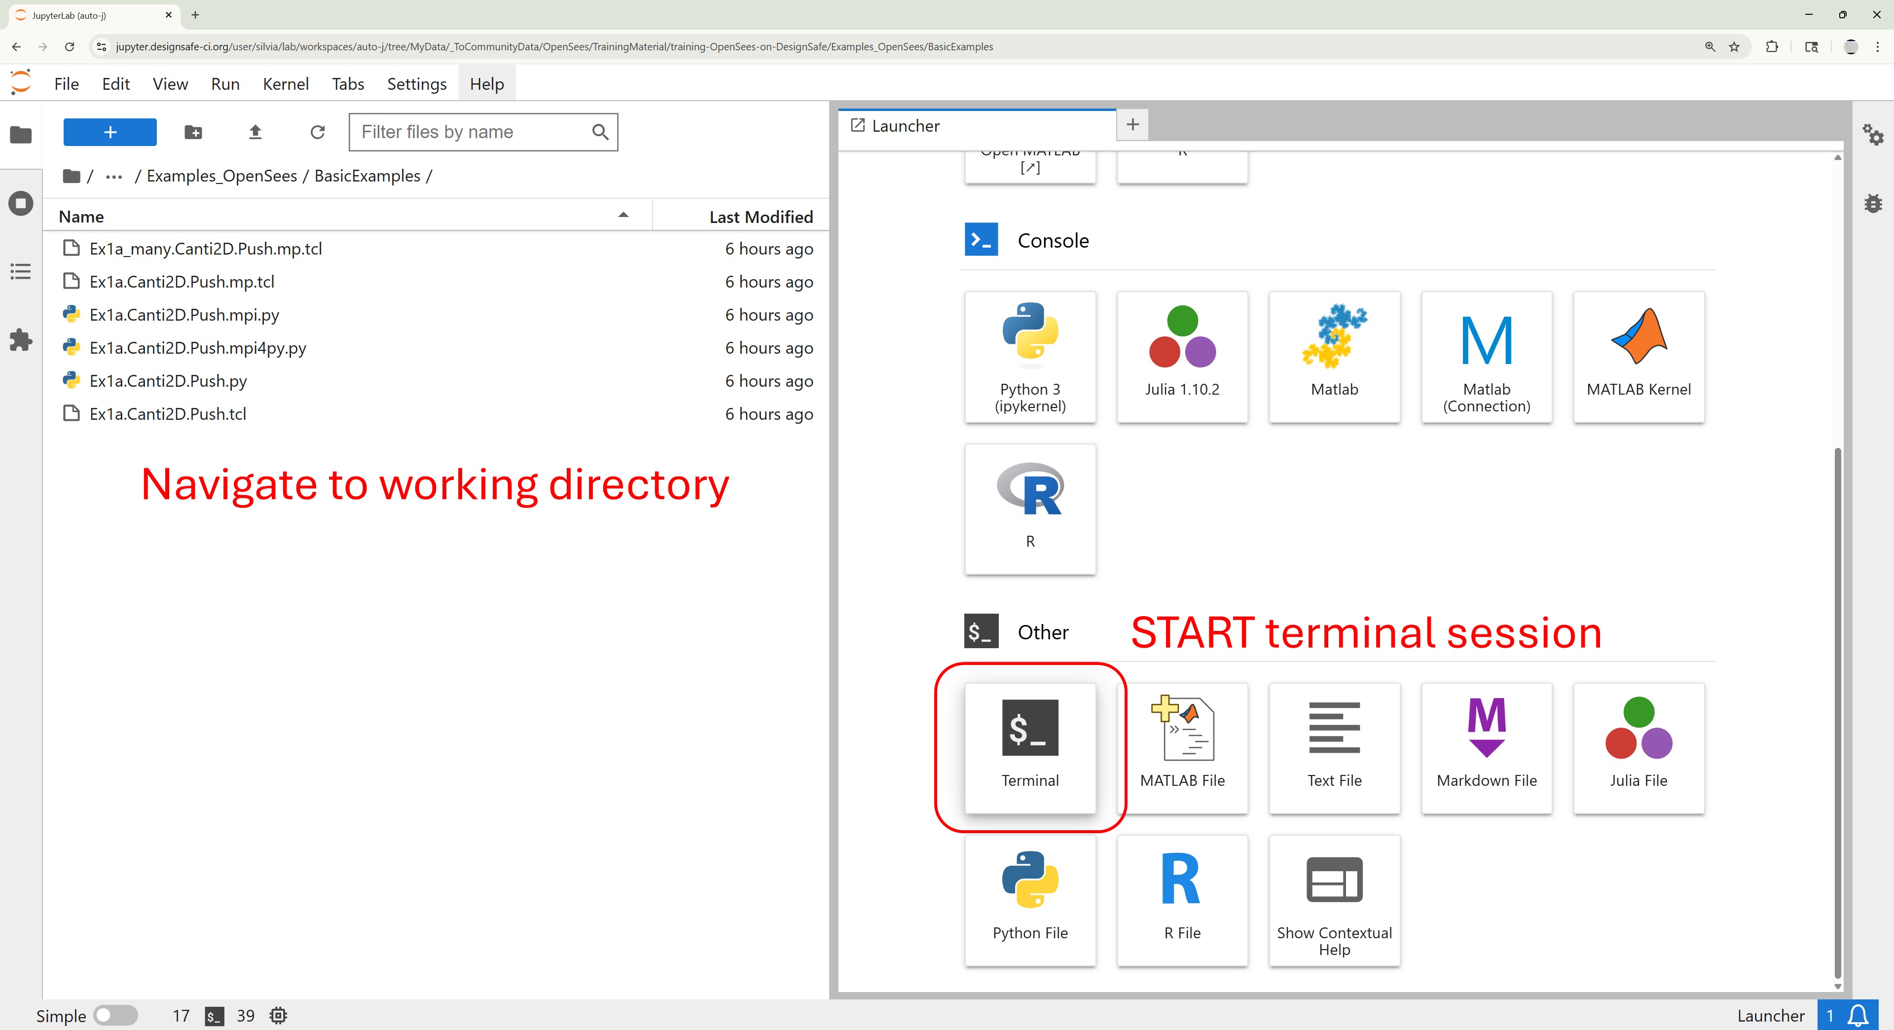This screenshot has width=1894, height=1030.
Task: Toggle the Simple interface mode switch
Action: (115, 1015)
